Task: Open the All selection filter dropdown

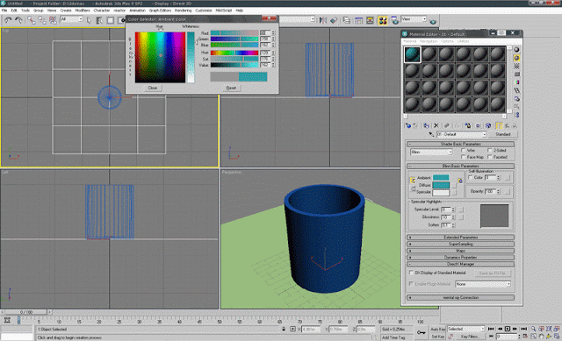Action: tap(72, 19)
